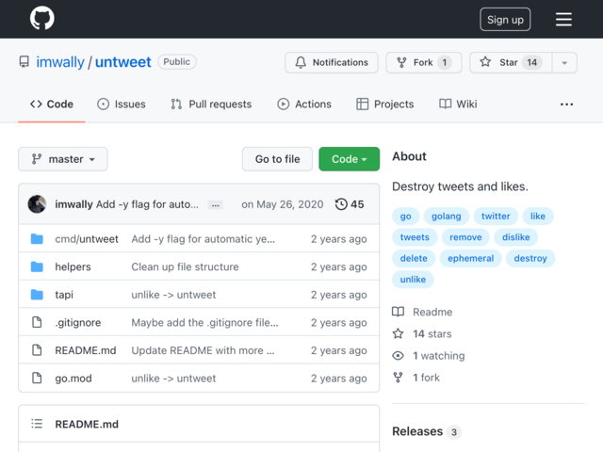The image size is (603, 452).
Task: Select the 'remove' topic tag
Action: coord(465,237)
